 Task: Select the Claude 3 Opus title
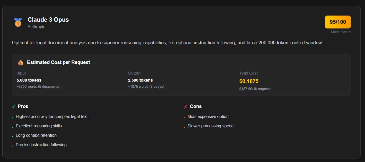[x=48, y=20]
